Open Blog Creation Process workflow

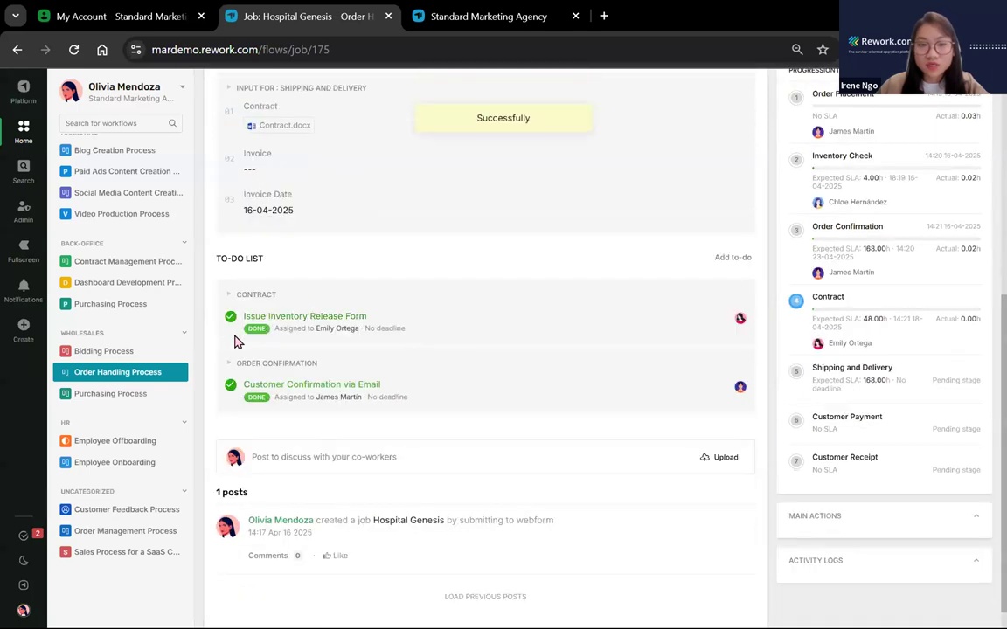tap(115, 150)
